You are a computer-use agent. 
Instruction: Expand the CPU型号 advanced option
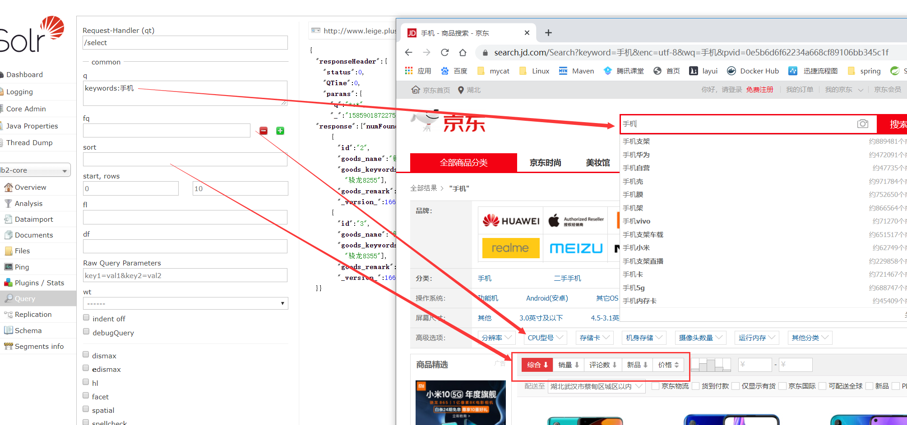click(546, 338)
